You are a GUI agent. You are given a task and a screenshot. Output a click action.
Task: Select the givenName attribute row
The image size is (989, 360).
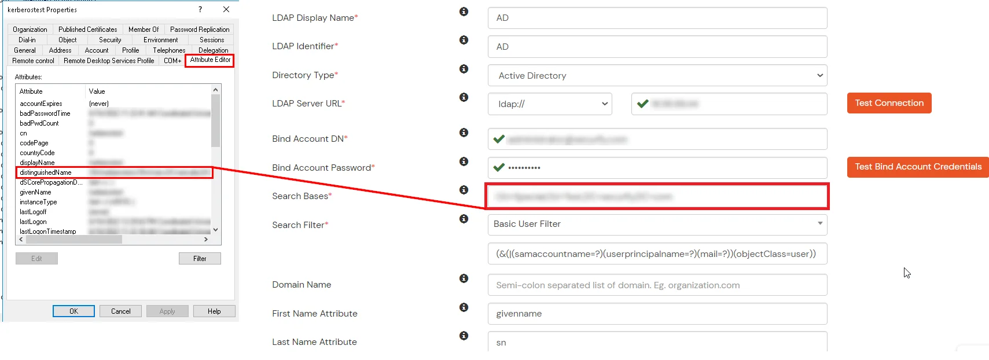click(x=114, y=192)
